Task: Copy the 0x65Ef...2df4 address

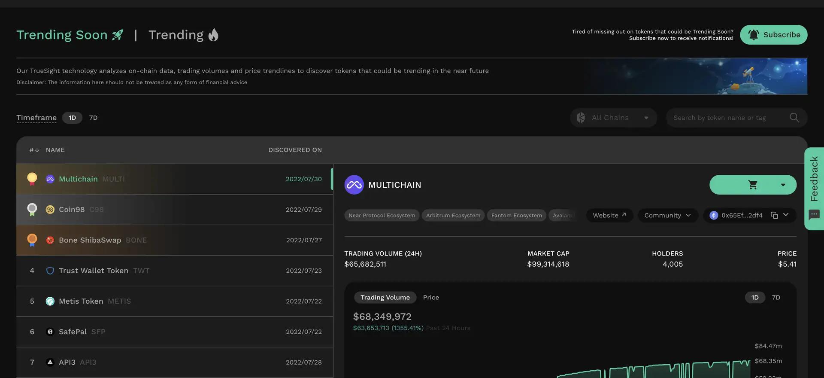Action: click(x=774, y=215)
